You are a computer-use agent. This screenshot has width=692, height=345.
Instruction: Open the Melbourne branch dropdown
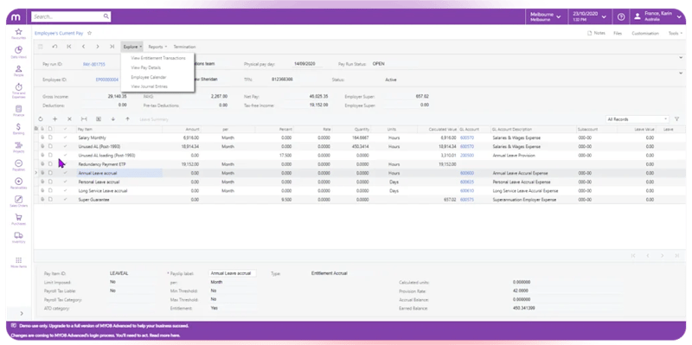(x=546, y=16)
